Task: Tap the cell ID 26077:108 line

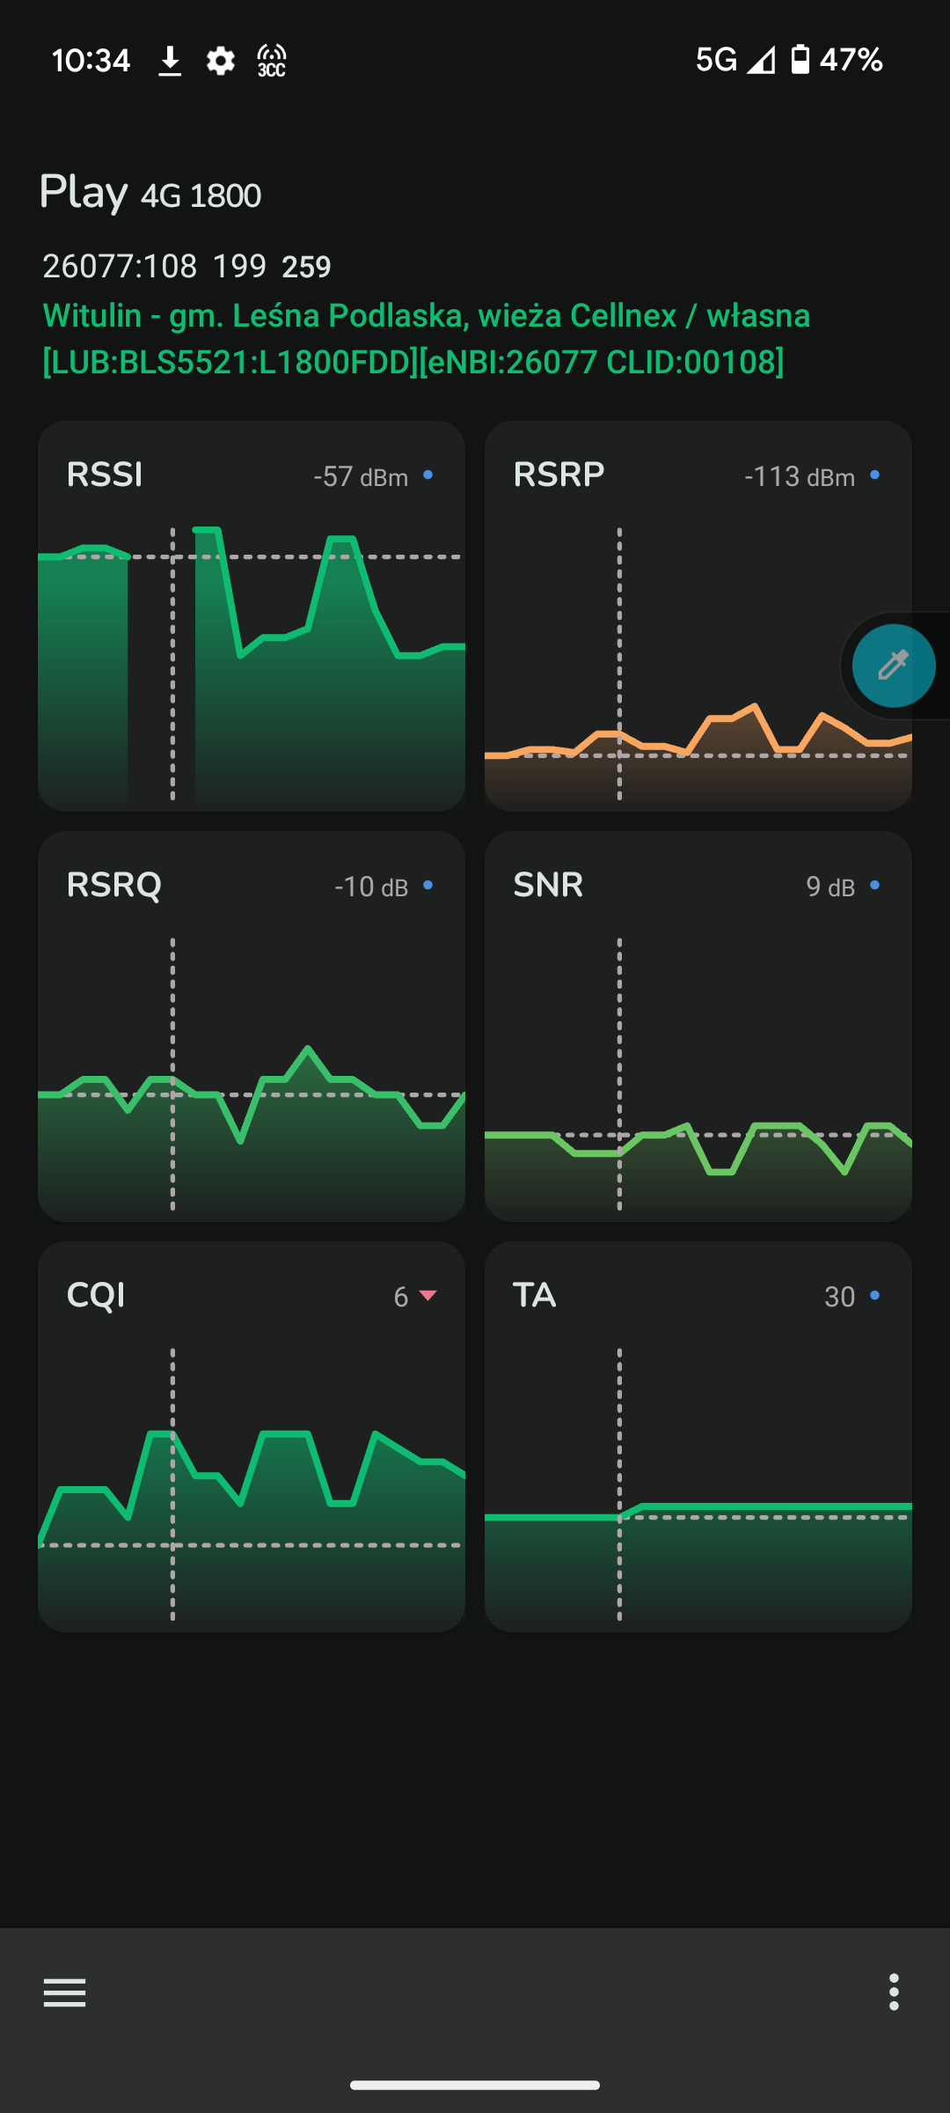Action: pyautogui.click(x=186, y=266)
